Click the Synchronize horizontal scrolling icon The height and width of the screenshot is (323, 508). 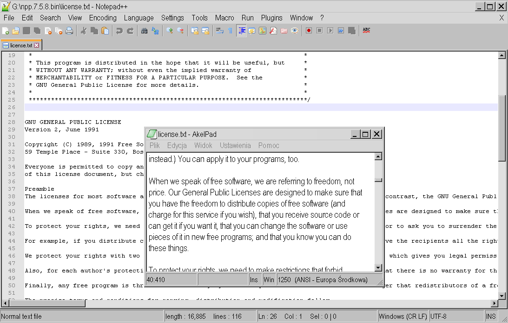205,31
